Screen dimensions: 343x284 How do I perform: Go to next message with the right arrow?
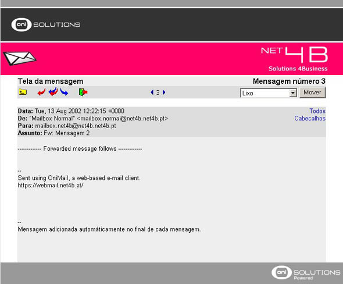[x=164, y=93]
